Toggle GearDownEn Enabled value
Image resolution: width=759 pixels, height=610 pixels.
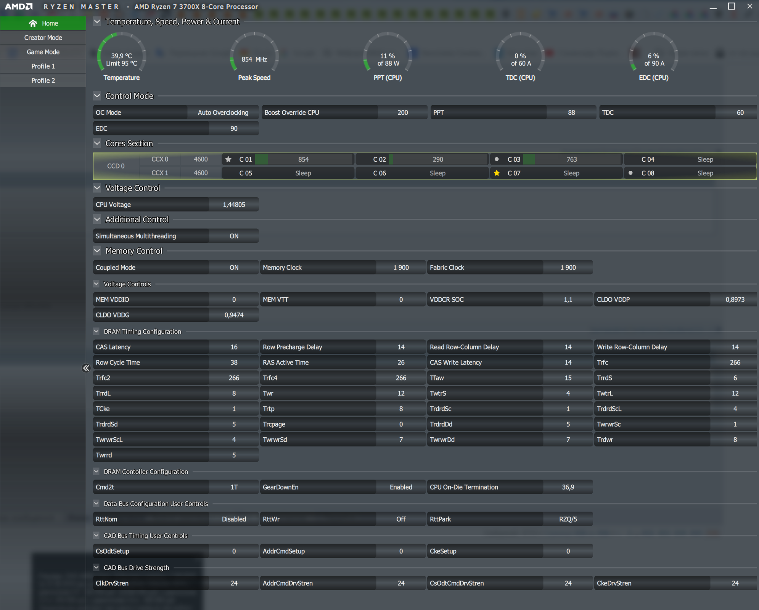pyautogui.click(x=400, y=487)
